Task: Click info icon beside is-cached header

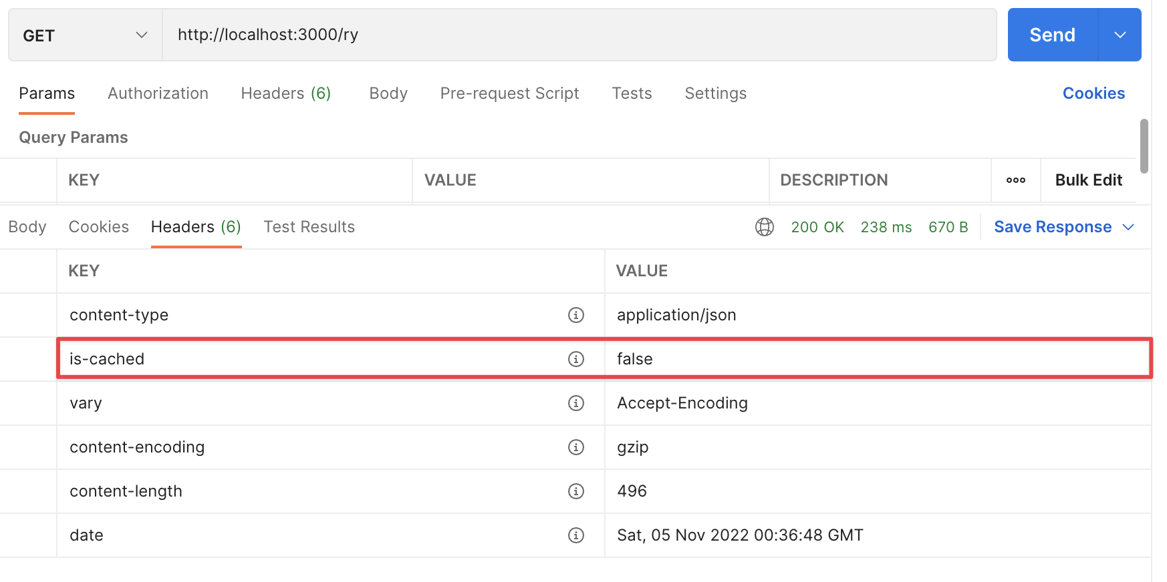Action: click(x=575, y=359)
